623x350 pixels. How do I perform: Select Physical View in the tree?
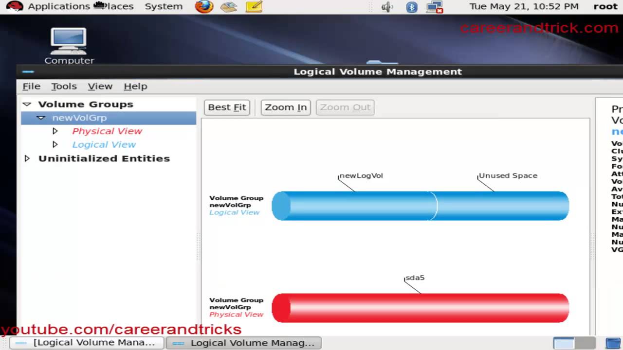point(107,131)
